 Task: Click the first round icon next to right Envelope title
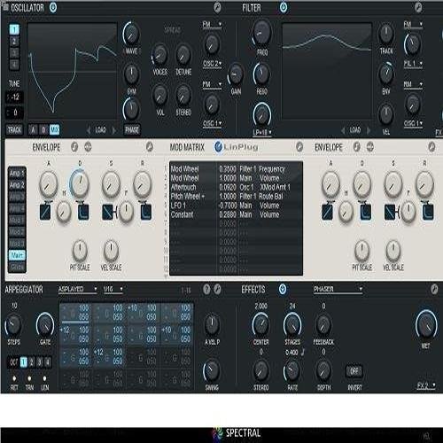(x=357, y=147)
